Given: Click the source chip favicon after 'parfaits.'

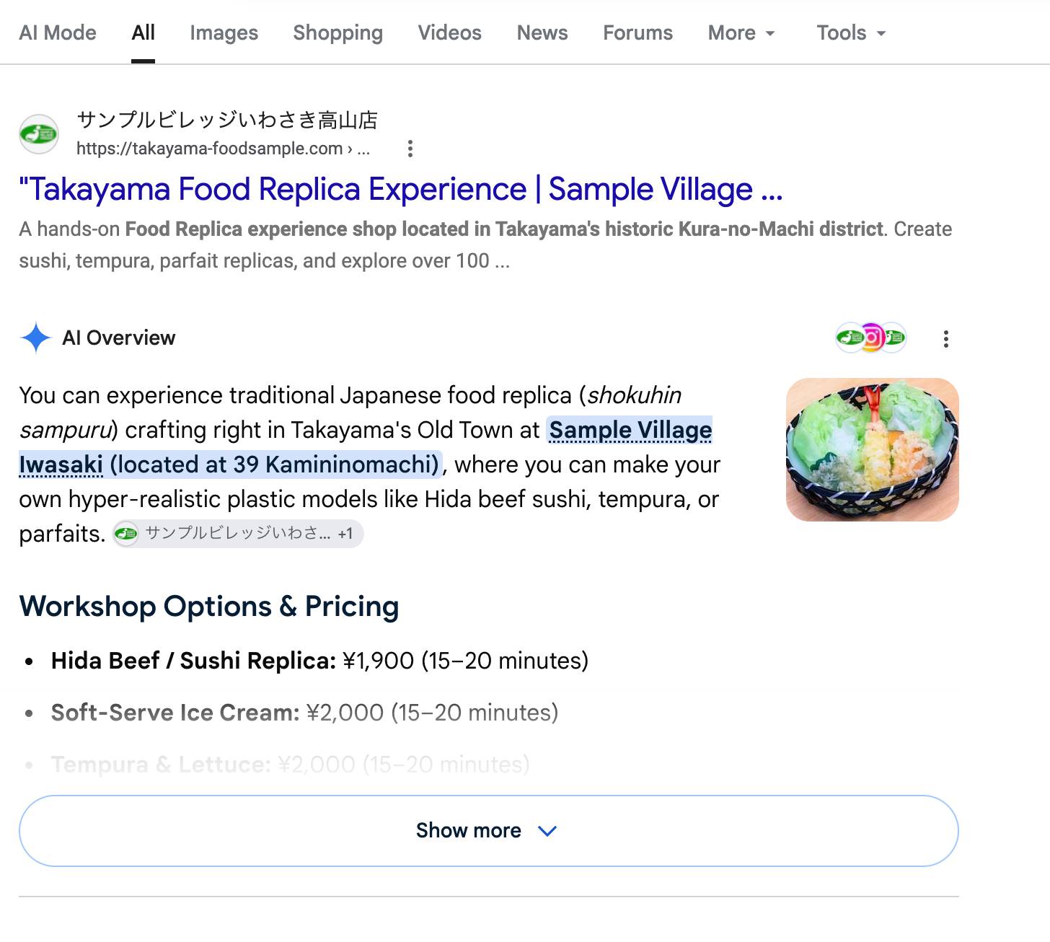Looking at the screenshot, I should point(126,534).
